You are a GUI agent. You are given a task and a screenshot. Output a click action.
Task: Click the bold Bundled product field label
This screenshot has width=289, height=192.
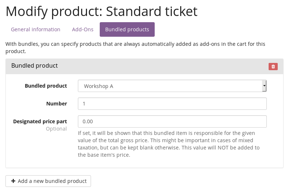pyautogui.click(x=46, y=86)
